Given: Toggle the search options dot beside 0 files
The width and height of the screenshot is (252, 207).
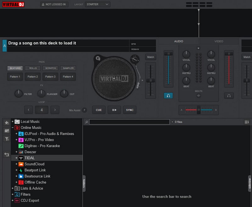Looking at the screenshot, I should [172, 122].
